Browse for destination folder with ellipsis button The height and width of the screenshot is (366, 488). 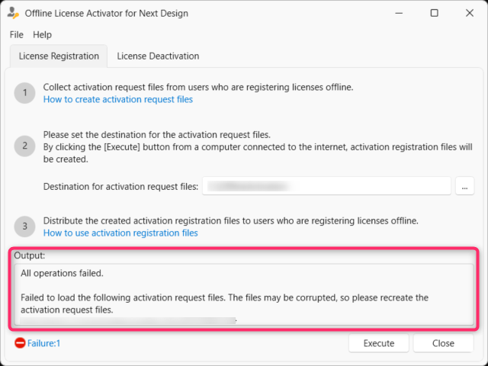[x=464, y=186]
